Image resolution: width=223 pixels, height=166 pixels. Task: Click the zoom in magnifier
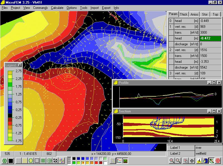[x=172, y=161]
